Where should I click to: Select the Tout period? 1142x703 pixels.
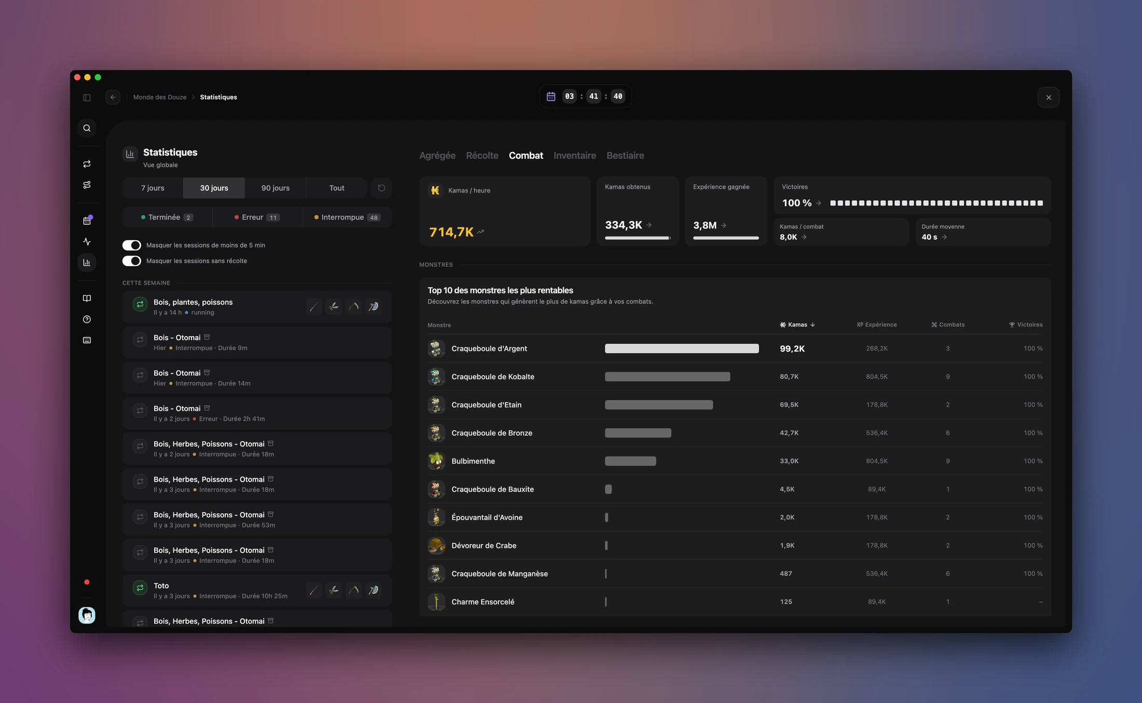coord(337,188)
